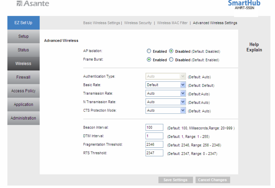Go to the Firewall section
The width and height of the screenshot is (275, 188).
point(23,77)
